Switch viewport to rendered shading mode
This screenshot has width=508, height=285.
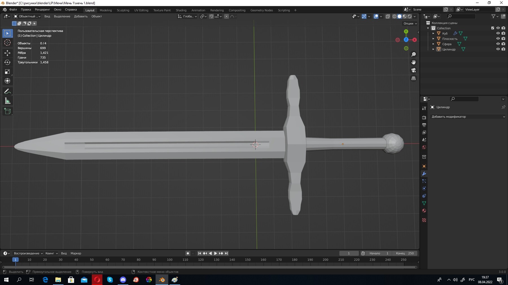click(x=409, y=16)
